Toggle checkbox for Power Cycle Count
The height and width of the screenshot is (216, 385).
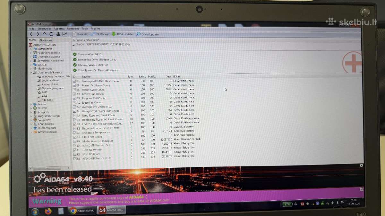click(x=74, y=90)
